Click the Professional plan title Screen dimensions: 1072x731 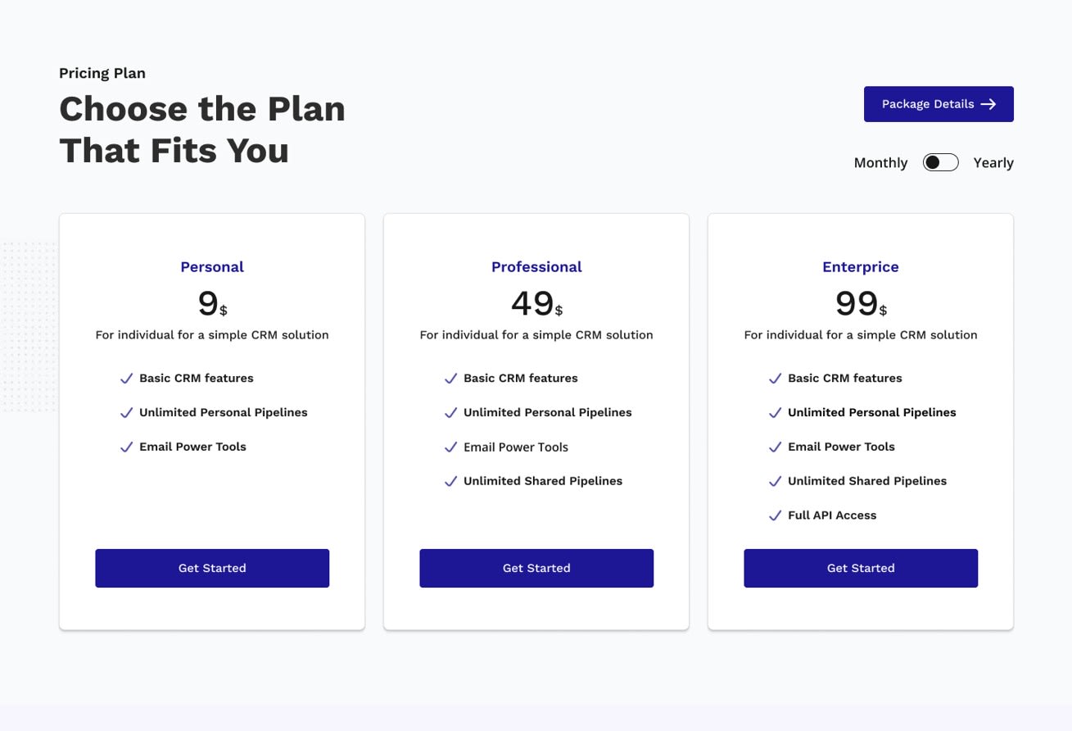point(536,267)
